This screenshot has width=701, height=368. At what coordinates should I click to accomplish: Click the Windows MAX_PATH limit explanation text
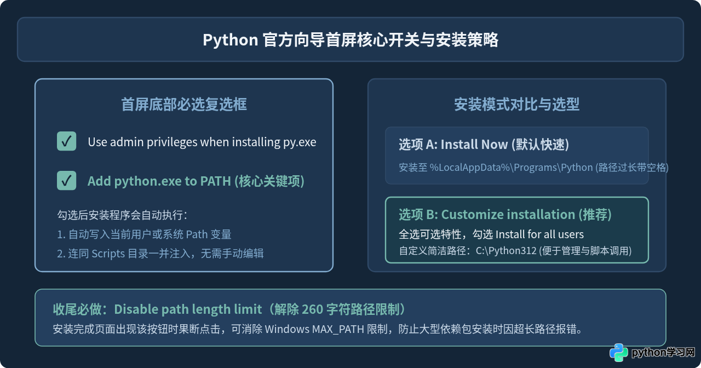click(317, 330)
